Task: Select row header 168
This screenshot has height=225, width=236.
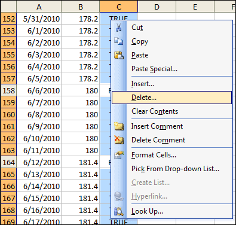Action: click(8, 210)
